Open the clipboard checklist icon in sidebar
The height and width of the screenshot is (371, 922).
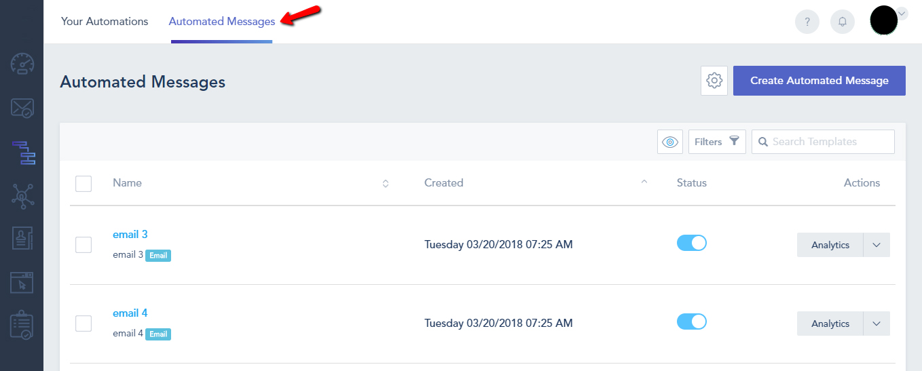[x=22, y=326]
